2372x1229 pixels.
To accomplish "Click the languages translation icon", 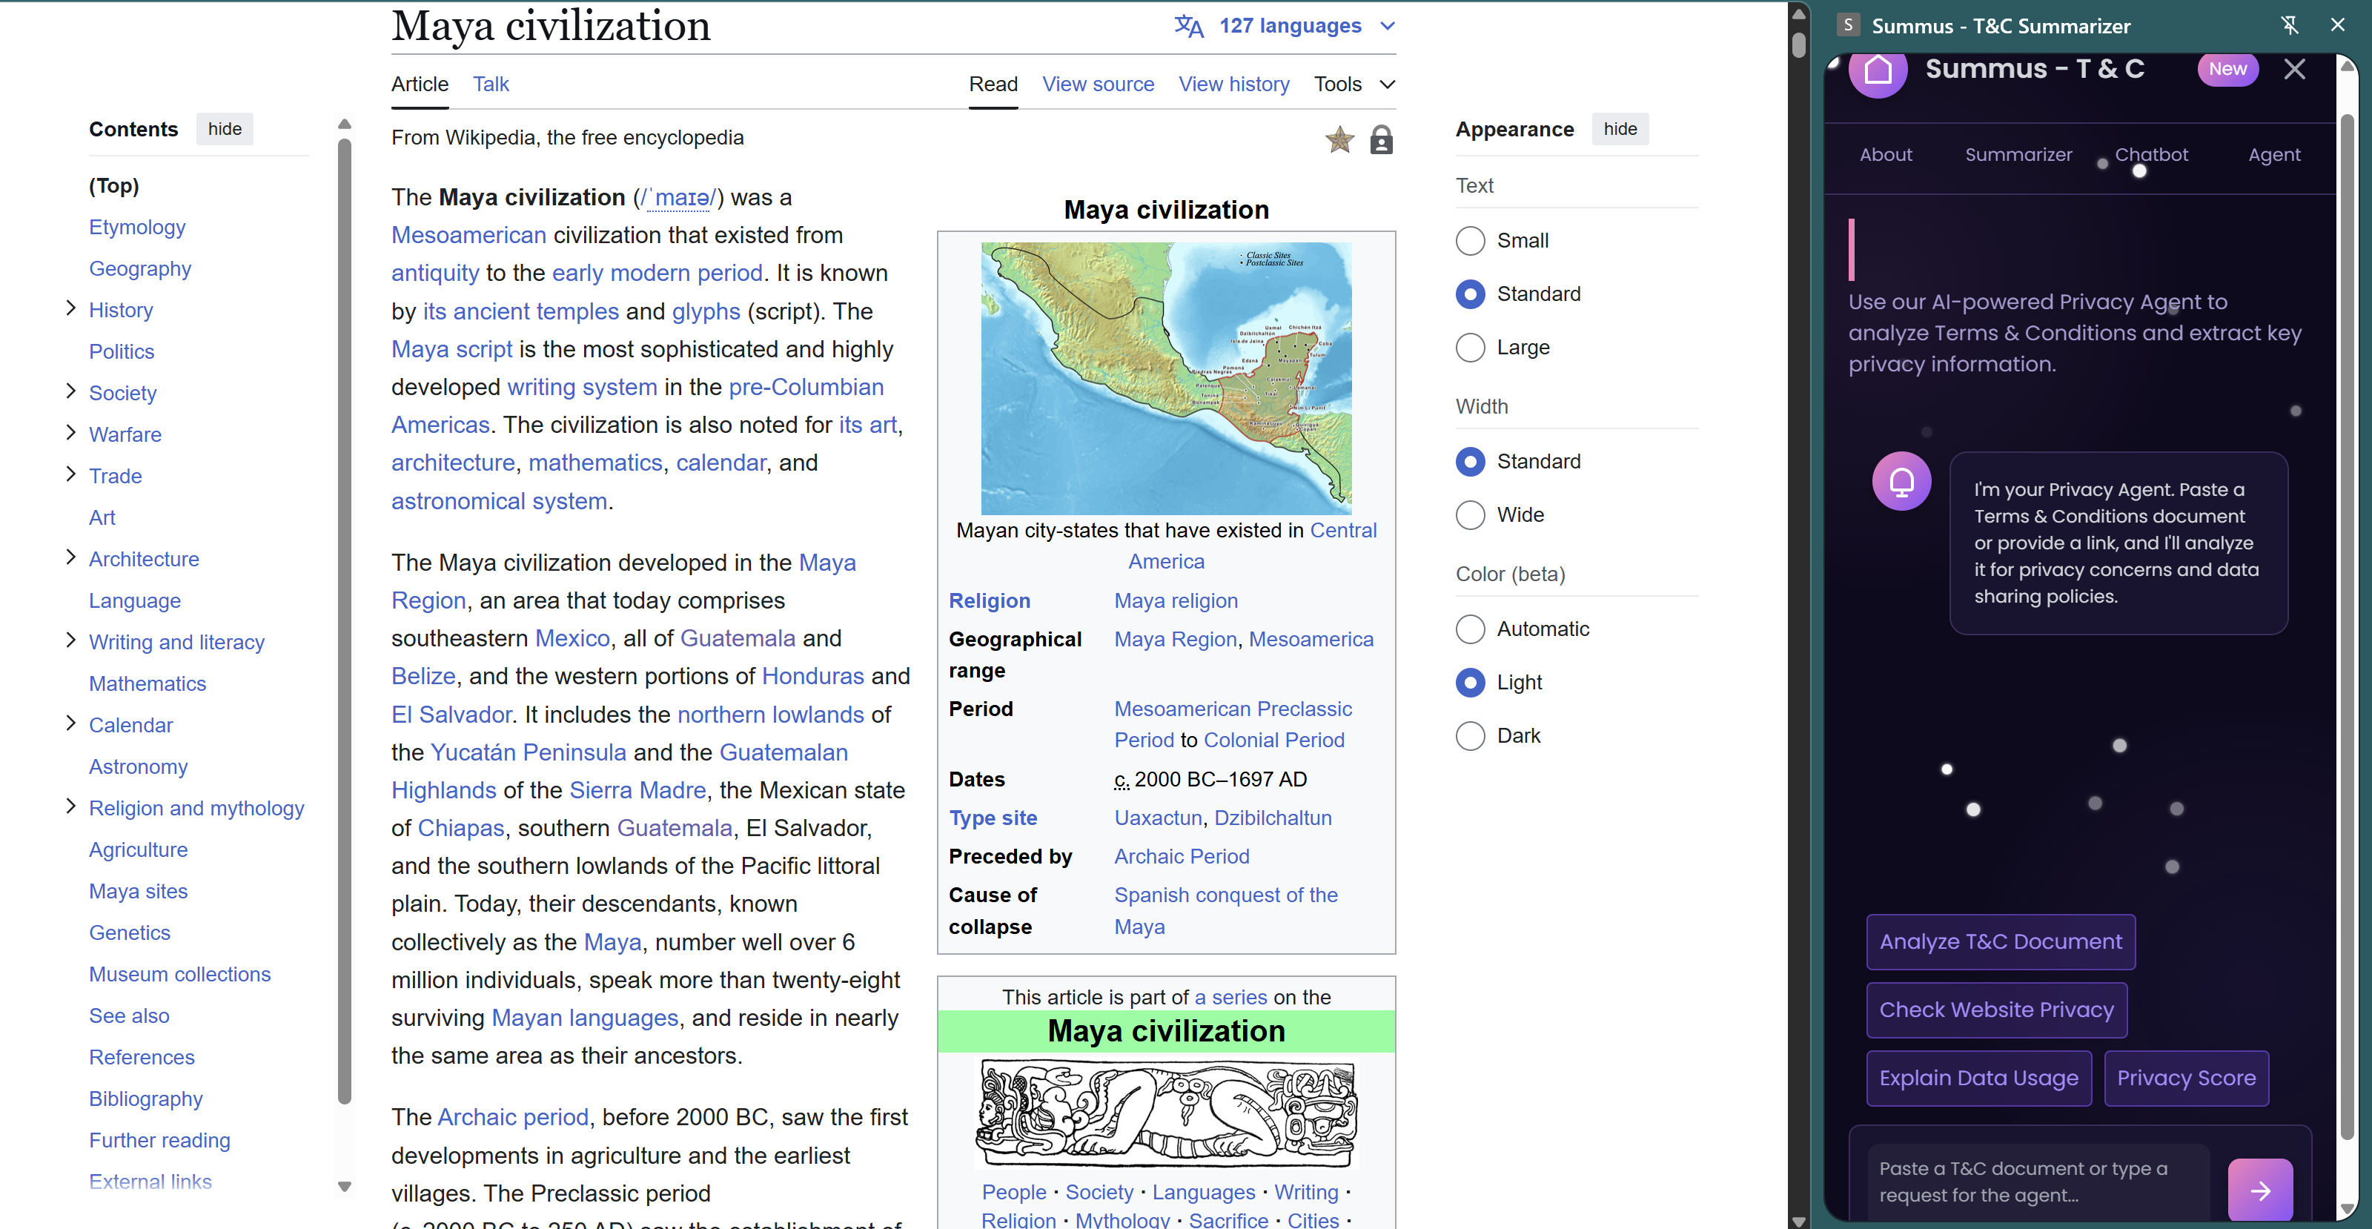I will tap(1187, 26).
